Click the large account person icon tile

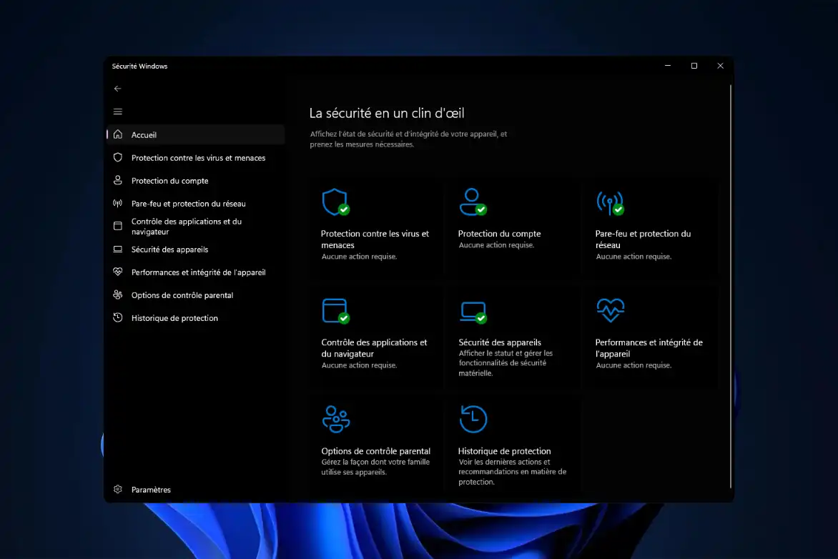click(x=473, y=202)
